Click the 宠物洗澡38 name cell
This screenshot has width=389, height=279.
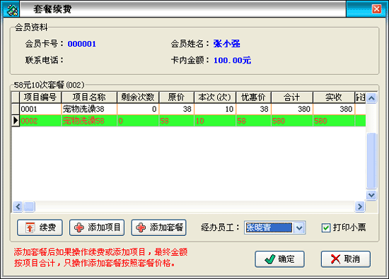click(89, 109)
